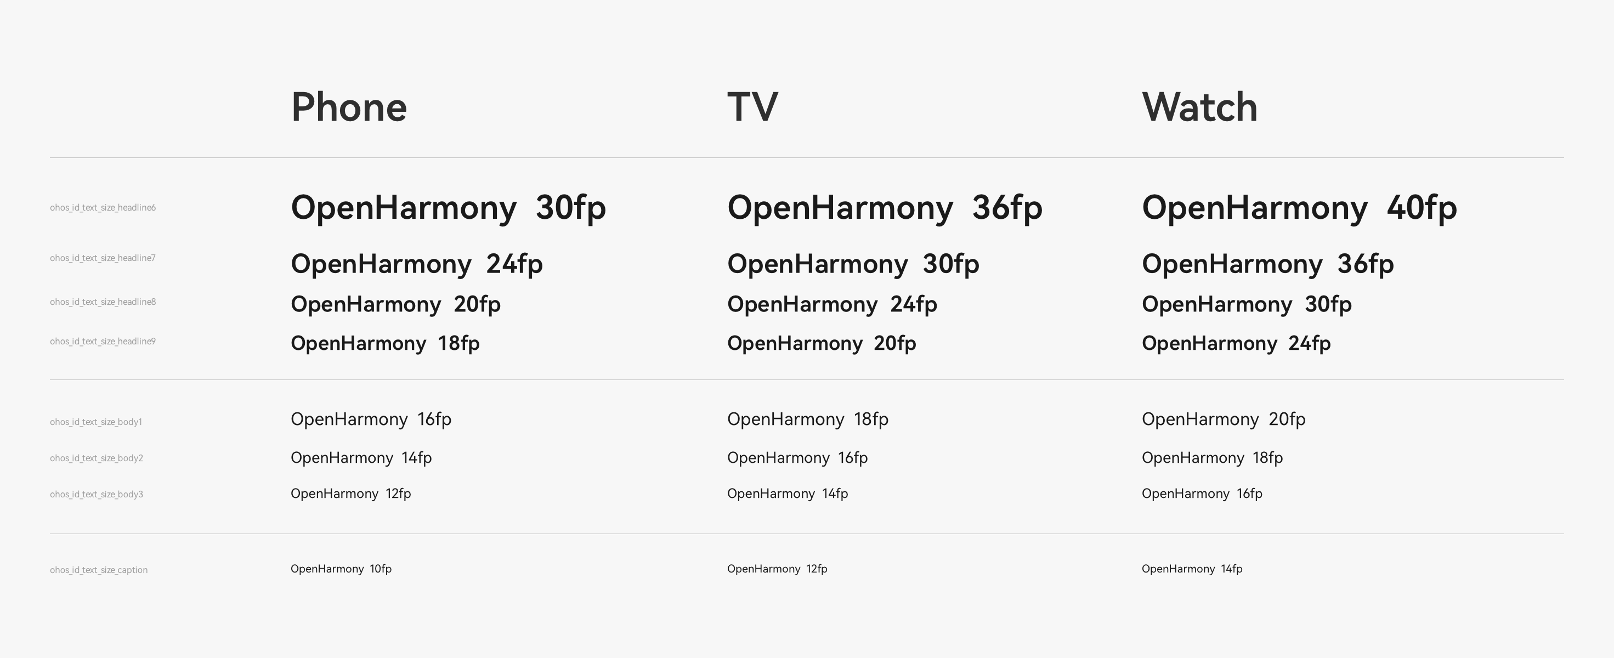1614x658 pixels.
Task: Click the Phone column heading
Action: pos(349,107)
